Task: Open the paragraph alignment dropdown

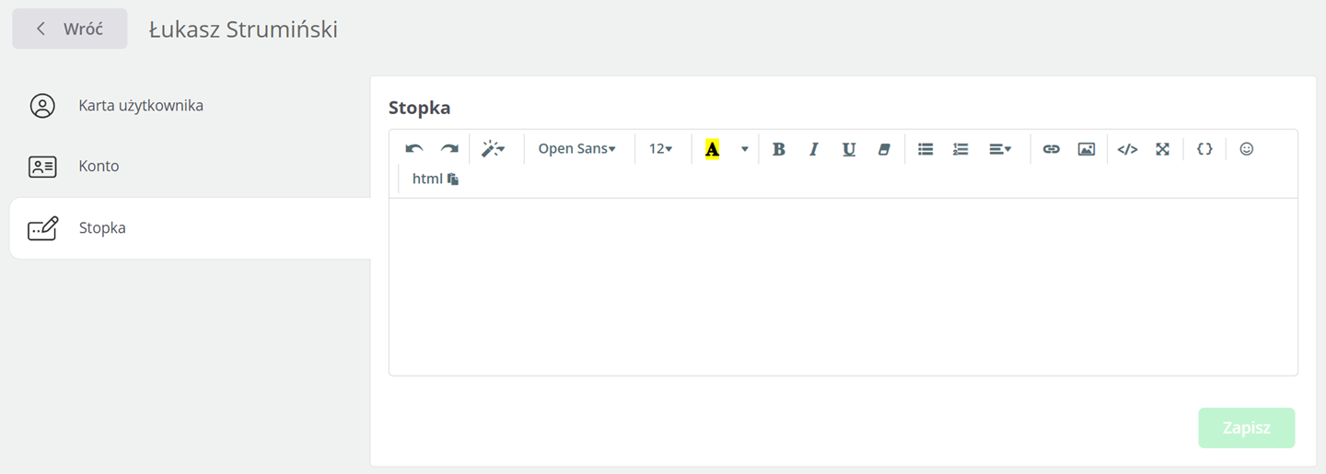Action: tap(1000, 149)
